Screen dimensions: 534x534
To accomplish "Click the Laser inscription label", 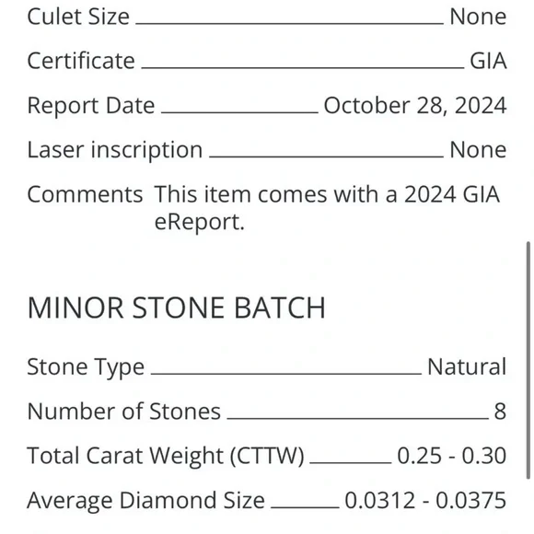I will coord(115,150).
